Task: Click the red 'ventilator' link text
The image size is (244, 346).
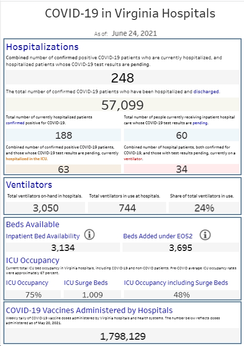Action: click(x=133, y=159)
